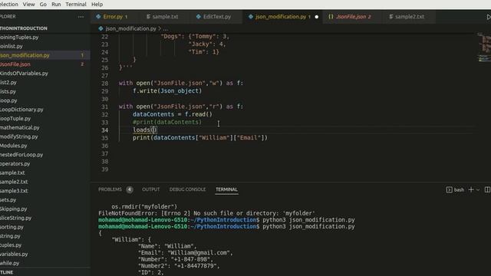
Task: Open modifyString.py in Explorer
Action: pos(45,136)
